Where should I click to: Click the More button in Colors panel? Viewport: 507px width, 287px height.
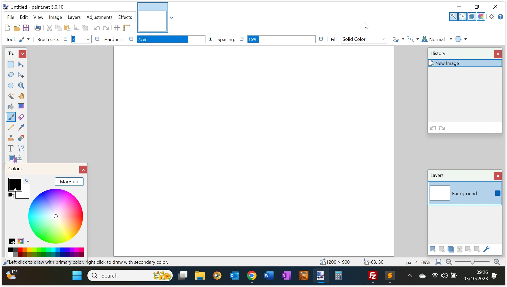coord(69,182)
